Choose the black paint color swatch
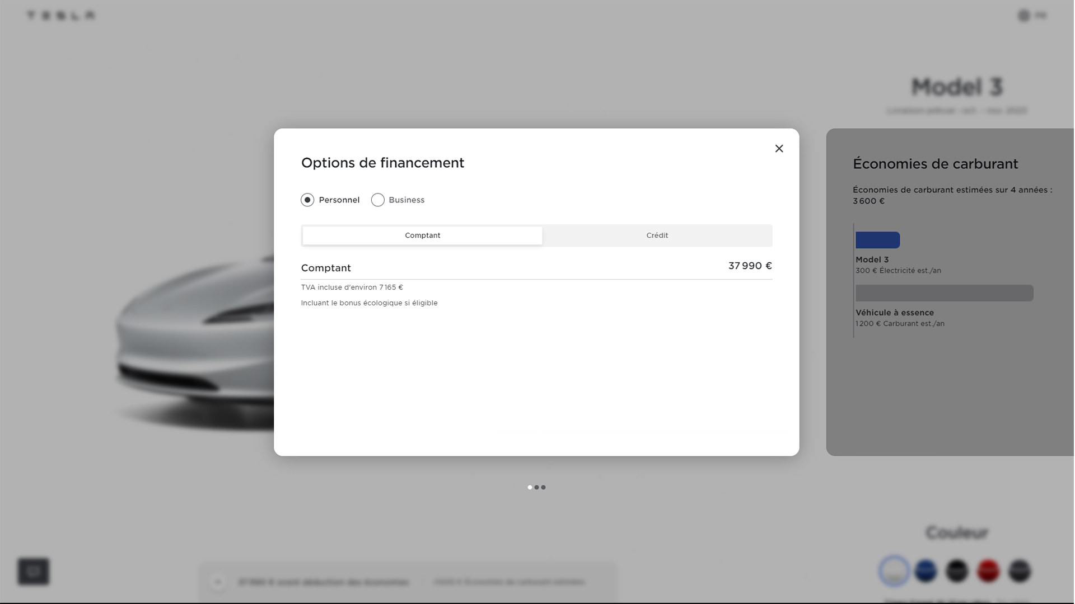Screen dimensions: 1075x604 click(957, 571)
